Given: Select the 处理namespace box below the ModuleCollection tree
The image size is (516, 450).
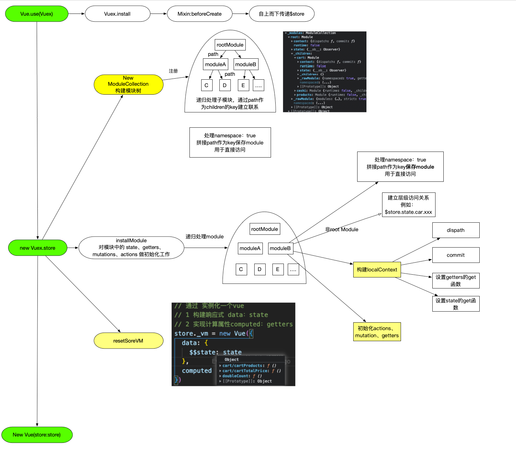Looking at the screenshot, I should [230, 142].
